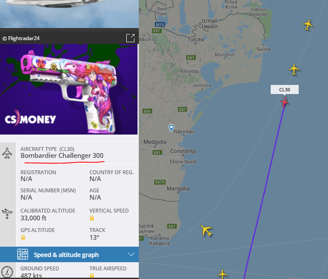Select yellow aircraft east of Murighiol
The image size is (328, 279).
coord(294,69)
